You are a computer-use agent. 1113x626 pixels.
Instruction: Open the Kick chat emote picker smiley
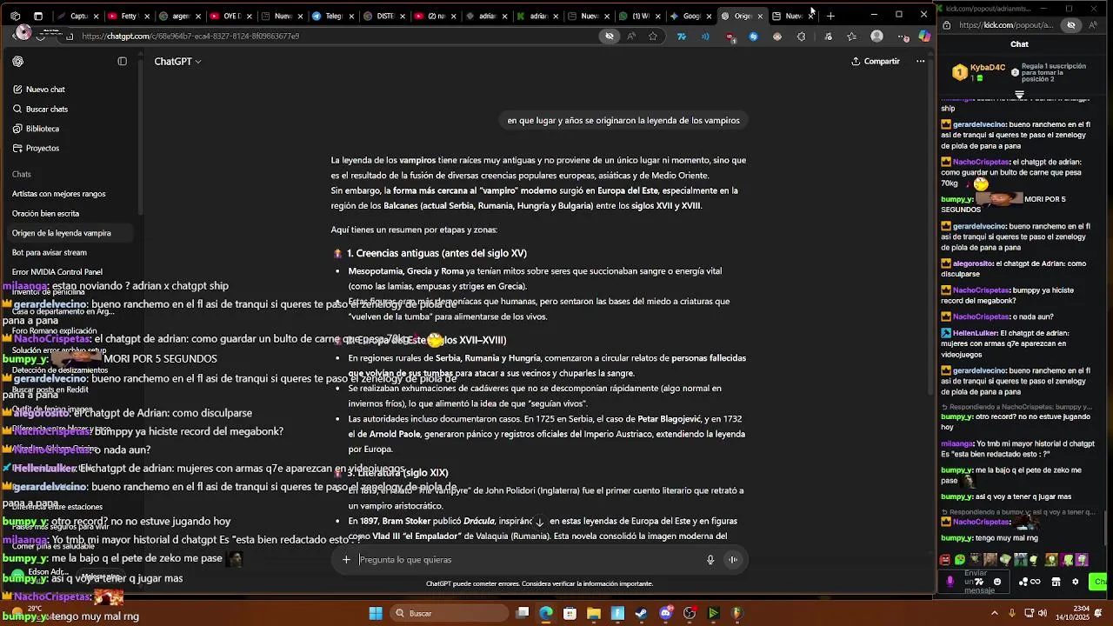coord(997,582)
